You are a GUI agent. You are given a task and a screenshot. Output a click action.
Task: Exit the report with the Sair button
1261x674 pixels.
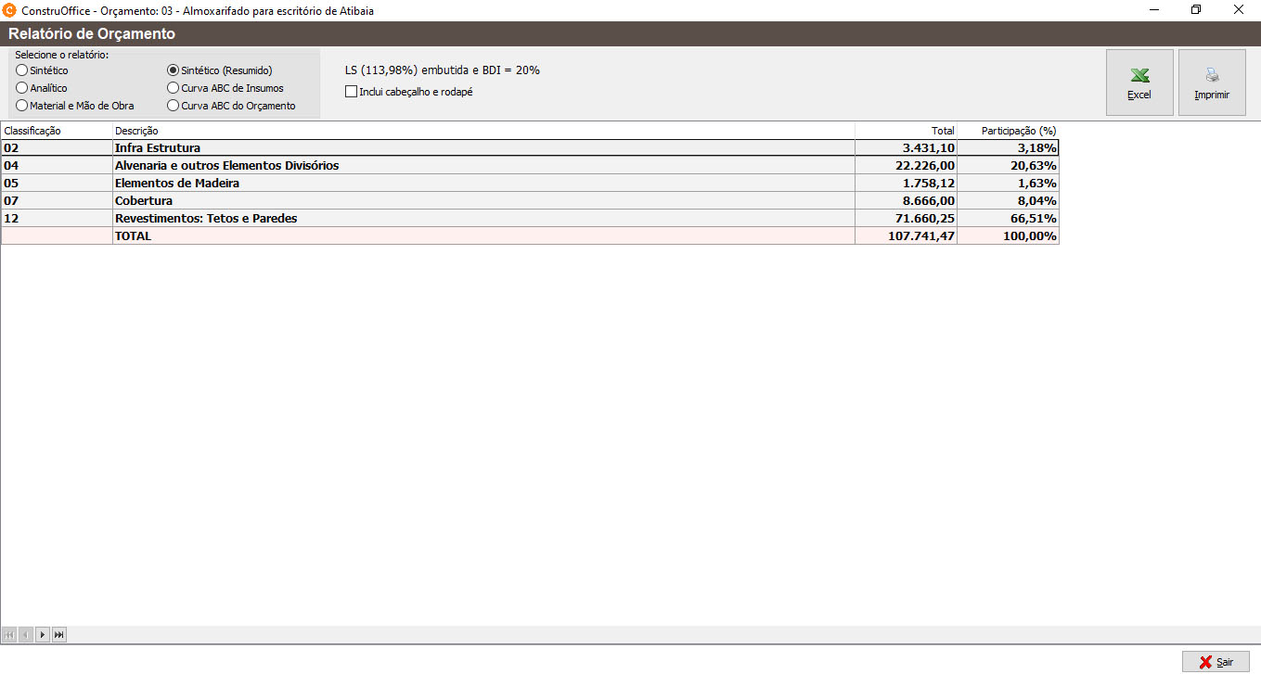pos(1216,662)
